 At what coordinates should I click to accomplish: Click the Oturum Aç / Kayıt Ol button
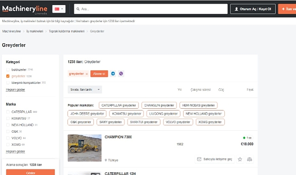click(x=253, y=9)
